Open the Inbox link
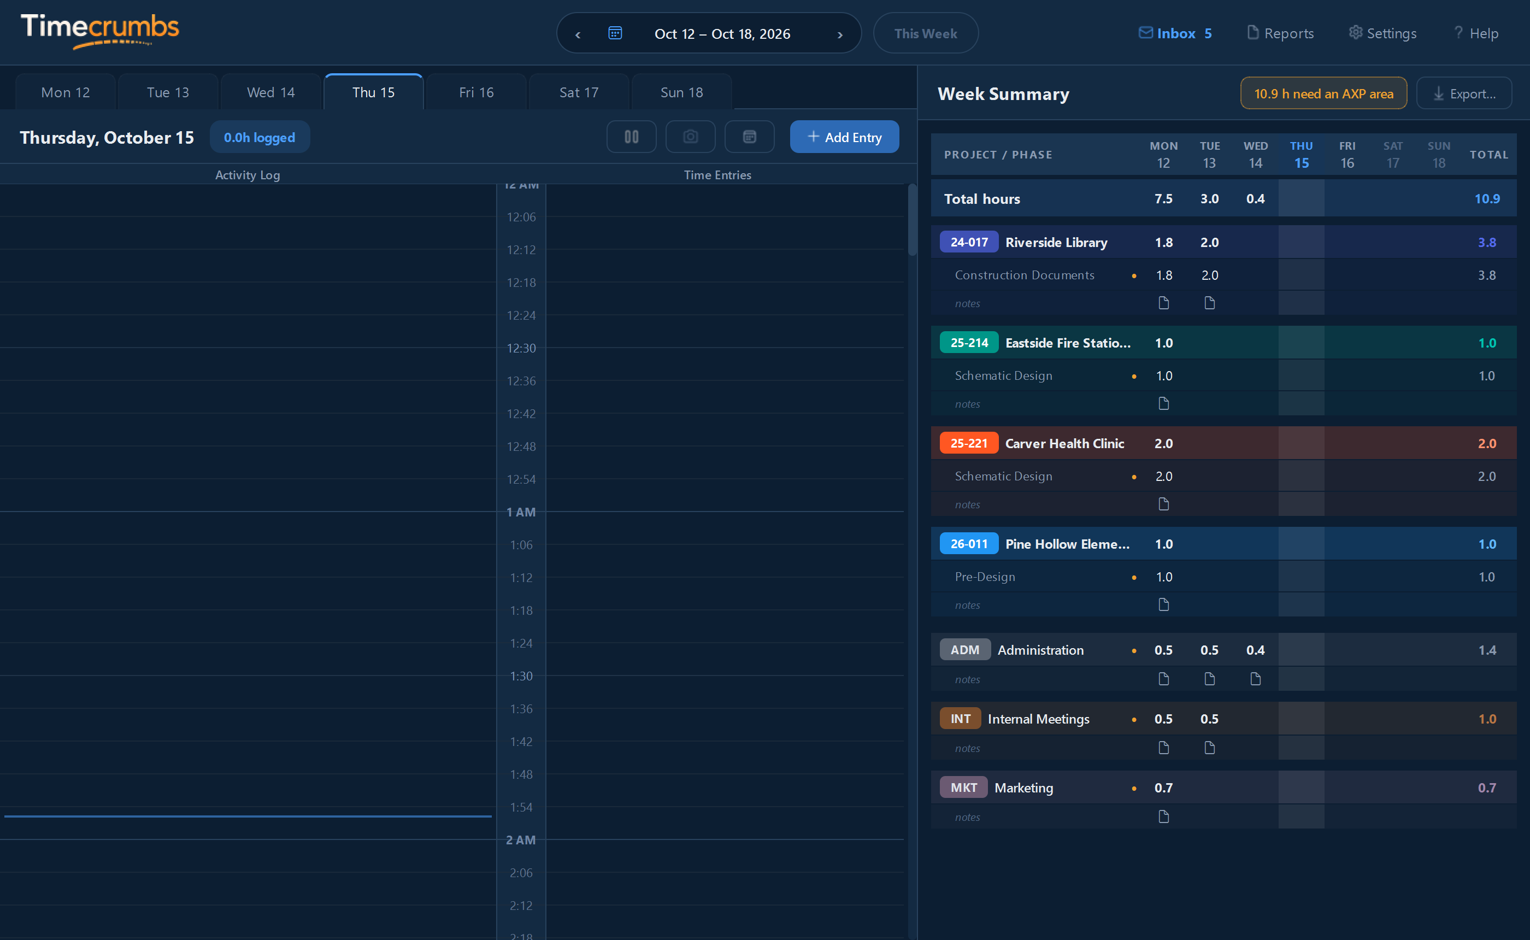1530x940 pixels. pos(1175,33)
